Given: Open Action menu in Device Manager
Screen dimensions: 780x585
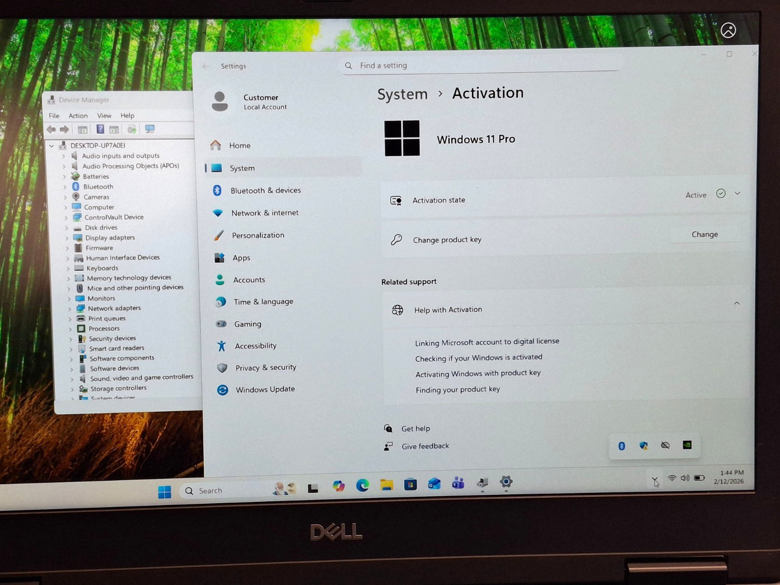Looking at the screenshot, I should tap(78, 116).
